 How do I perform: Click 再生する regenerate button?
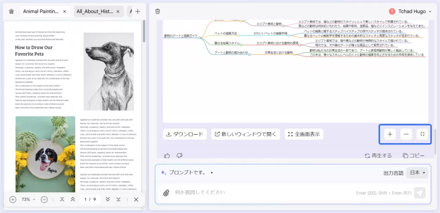[378, 156]
